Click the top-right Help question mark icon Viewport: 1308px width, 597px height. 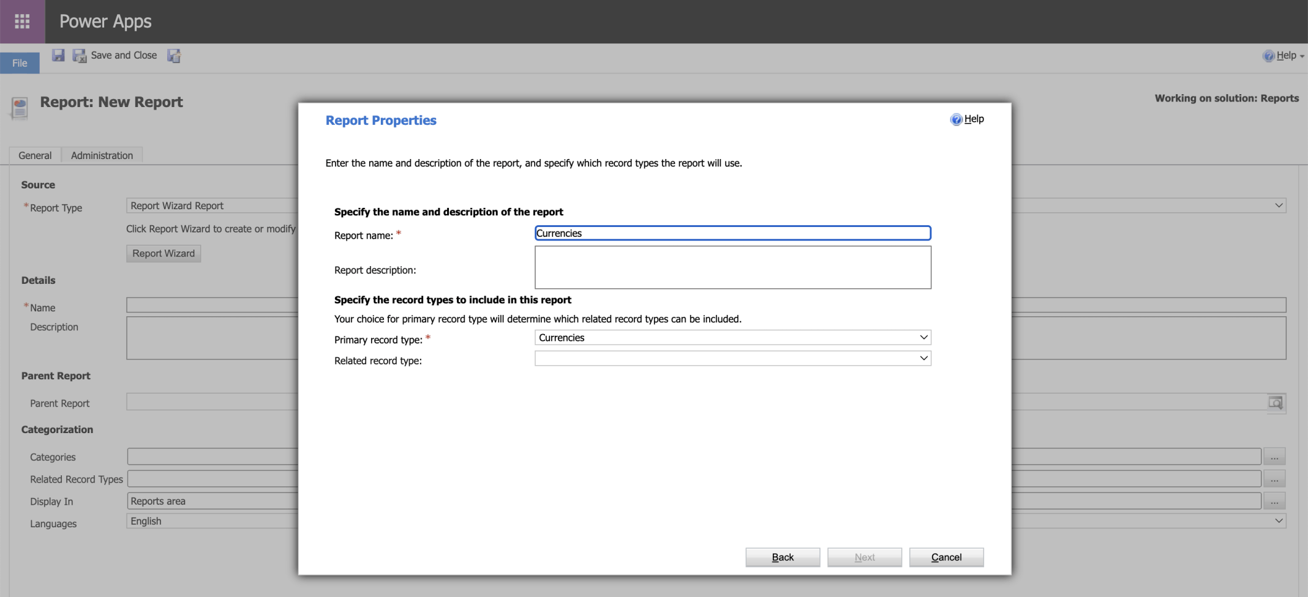click(1268, 56)
